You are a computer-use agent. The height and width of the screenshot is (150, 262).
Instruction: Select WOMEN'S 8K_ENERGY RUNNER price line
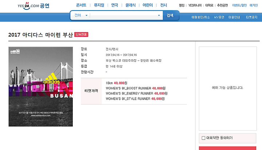[x=136, y=93]
